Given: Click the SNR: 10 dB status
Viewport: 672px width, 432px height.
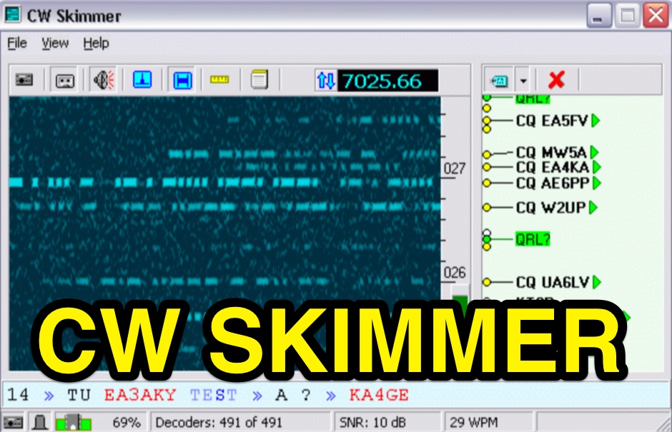Looking at the screenshot, I should click(x=372, y=423).
